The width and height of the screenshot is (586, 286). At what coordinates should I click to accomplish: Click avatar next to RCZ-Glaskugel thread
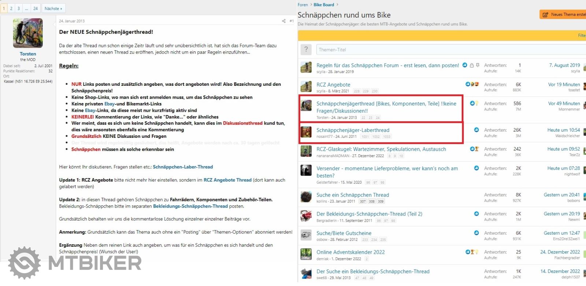tap(306, 151)
